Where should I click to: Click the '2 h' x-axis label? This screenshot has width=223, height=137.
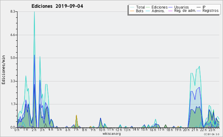[34, 130]
